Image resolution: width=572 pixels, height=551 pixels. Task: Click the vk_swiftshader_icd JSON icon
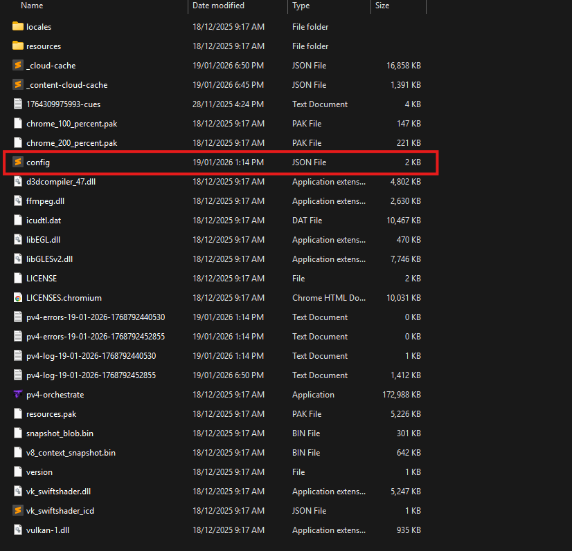(x=18, y=510)
